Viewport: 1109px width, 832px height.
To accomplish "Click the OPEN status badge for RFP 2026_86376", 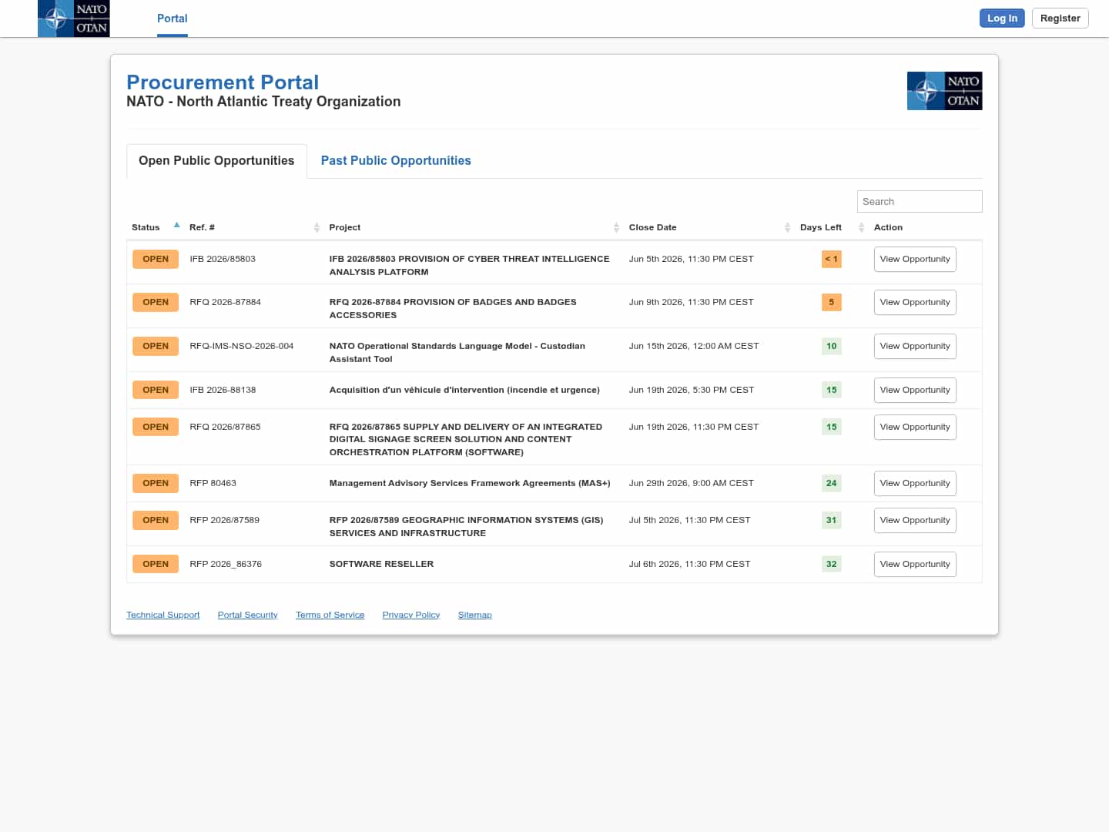I will click(156, 564).
